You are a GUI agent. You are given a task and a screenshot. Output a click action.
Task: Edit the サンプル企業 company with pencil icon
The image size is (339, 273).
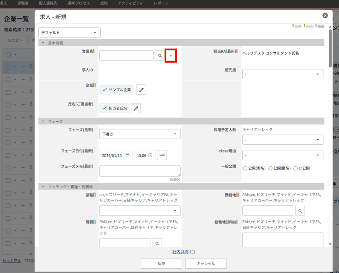pyautogui.click(x=141, y=89)
